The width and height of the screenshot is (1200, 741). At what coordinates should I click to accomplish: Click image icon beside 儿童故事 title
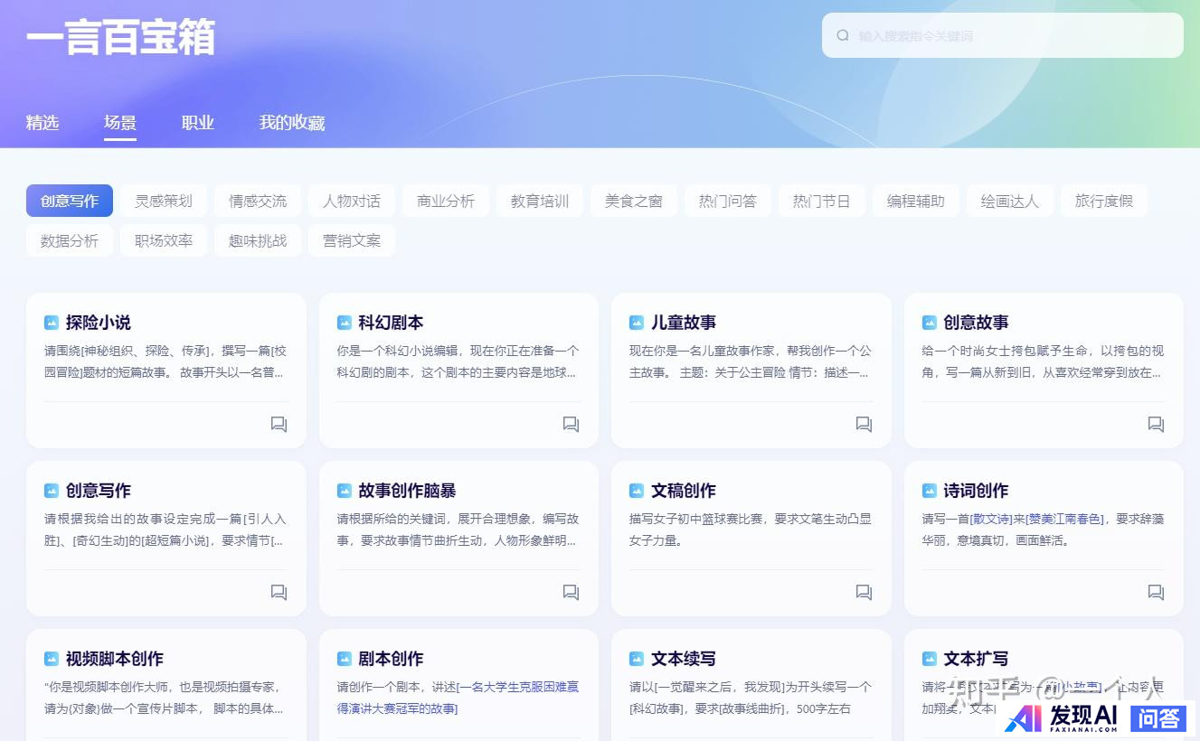637,323
